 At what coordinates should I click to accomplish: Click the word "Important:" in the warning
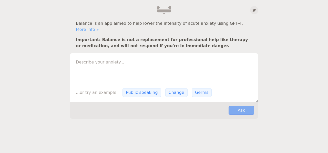pos(88,40)
